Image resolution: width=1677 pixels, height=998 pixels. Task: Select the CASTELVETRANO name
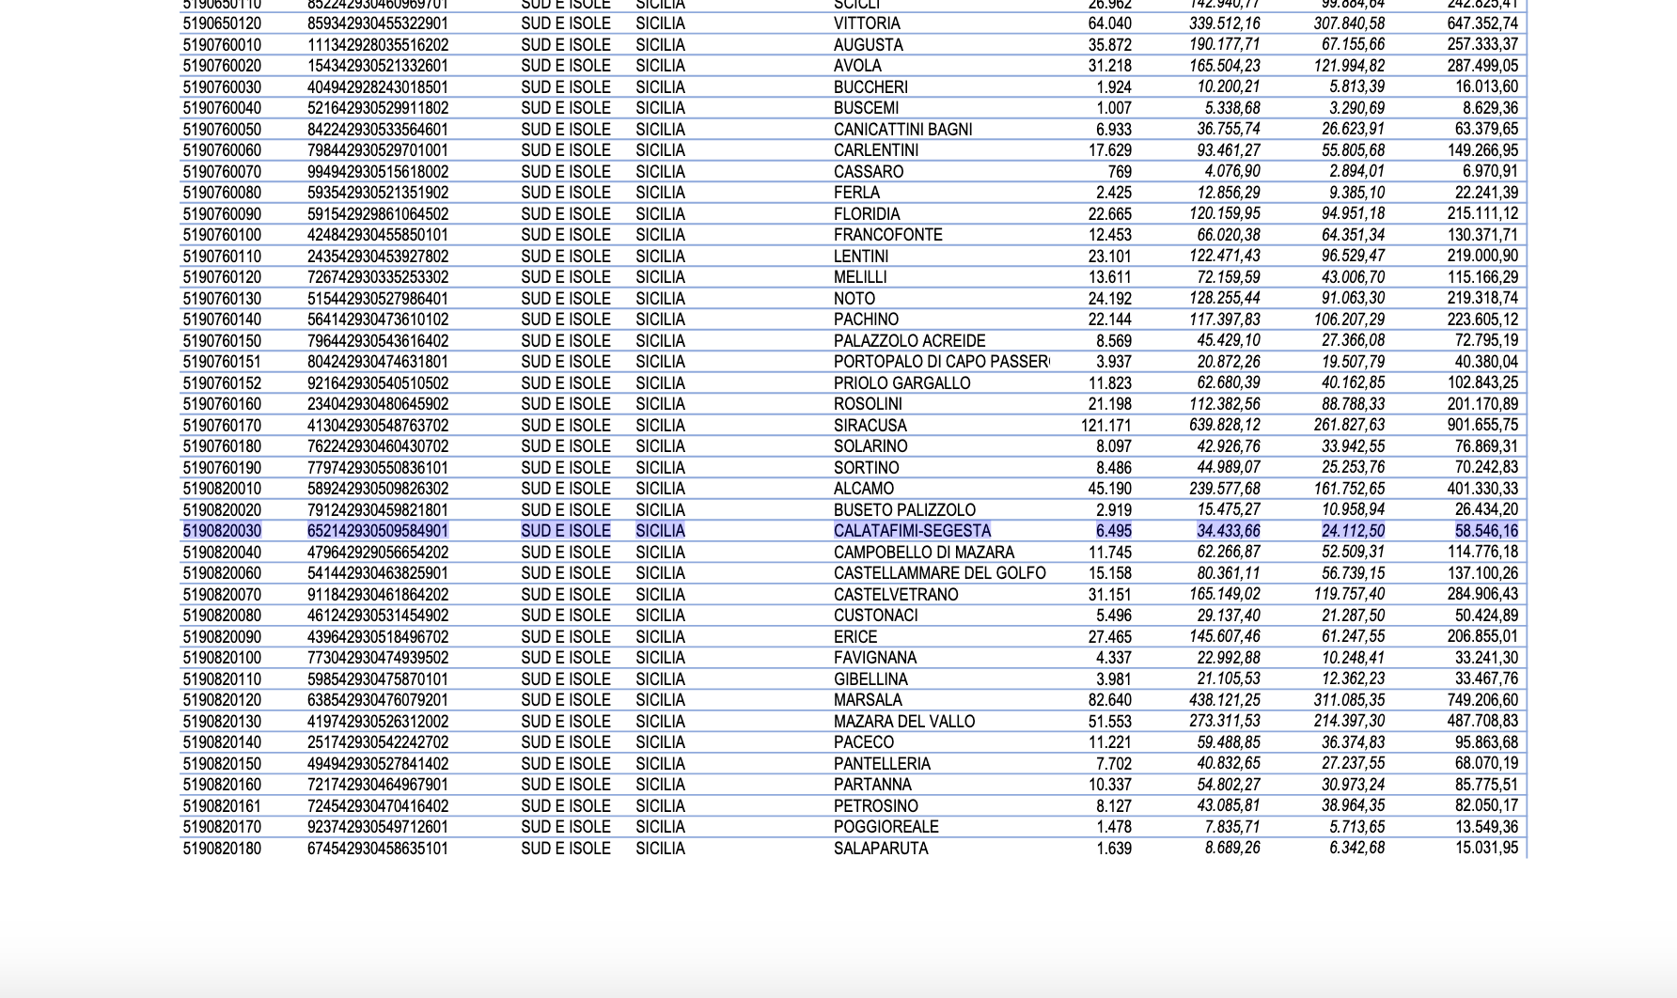pos(896,595)
